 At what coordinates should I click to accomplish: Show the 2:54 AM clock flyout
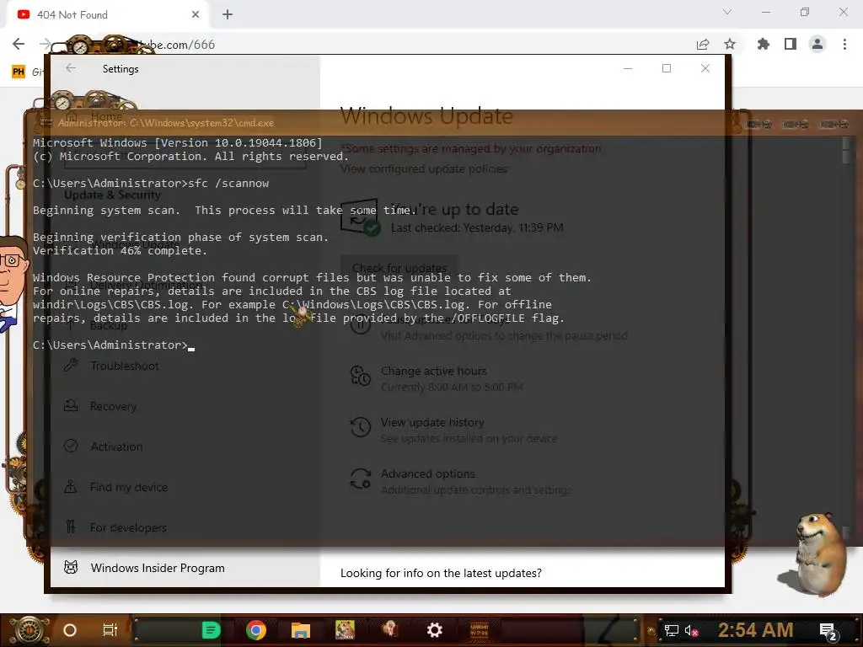(756, 630)
